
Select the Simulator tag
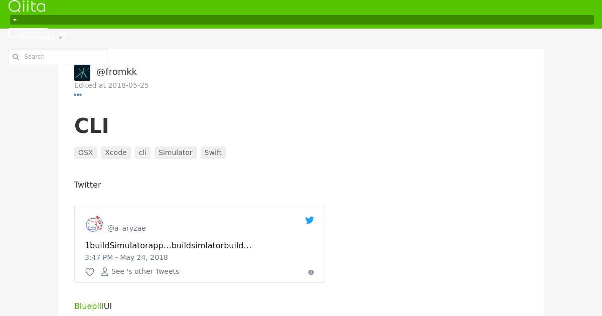pos(176,152)
